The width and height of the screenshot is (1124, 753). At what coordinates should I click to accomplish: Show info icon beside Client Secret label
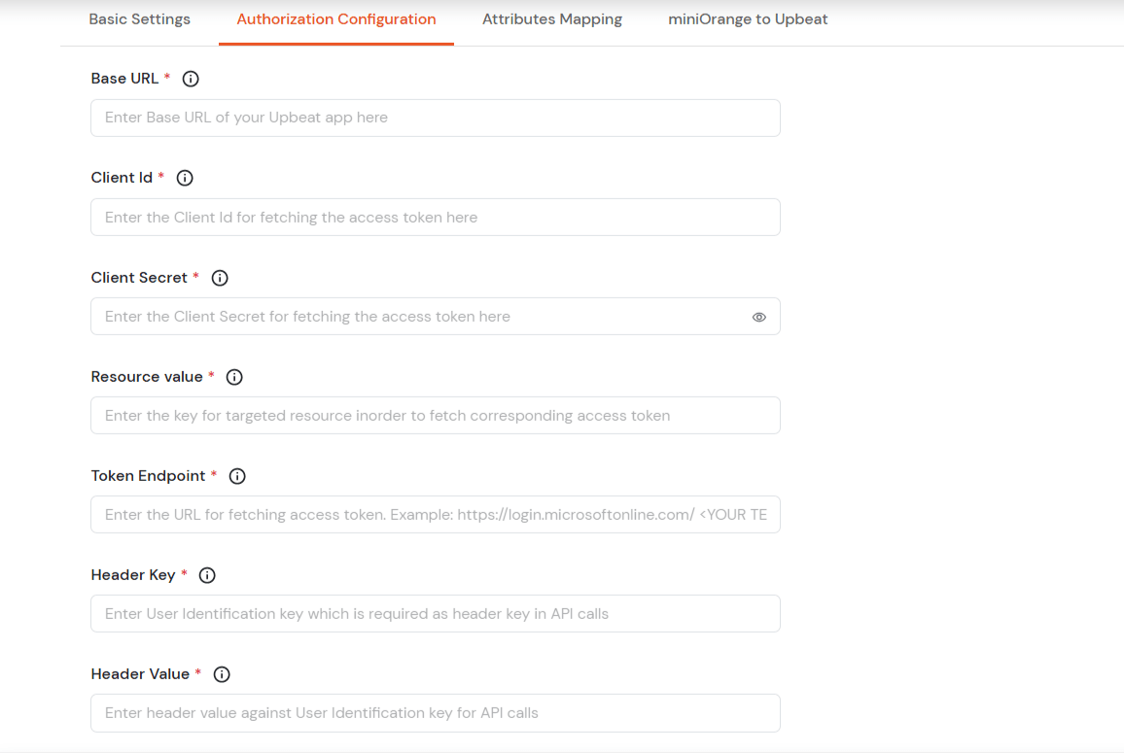220,278
